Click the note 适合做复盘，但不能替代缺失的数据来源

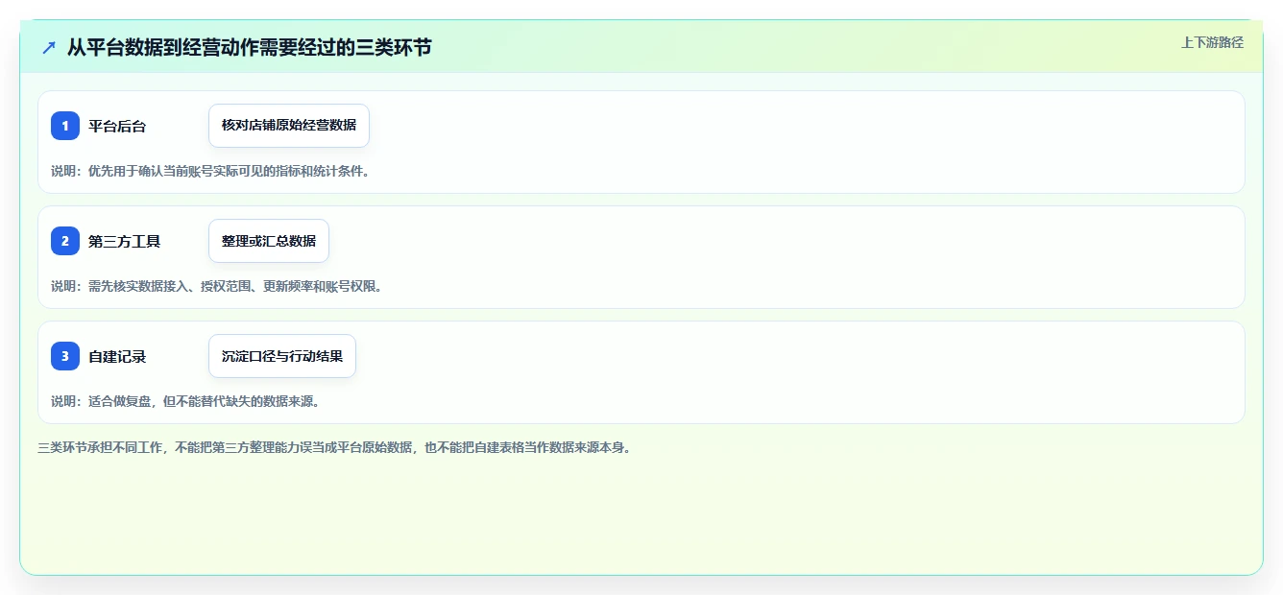click(185, 401)
